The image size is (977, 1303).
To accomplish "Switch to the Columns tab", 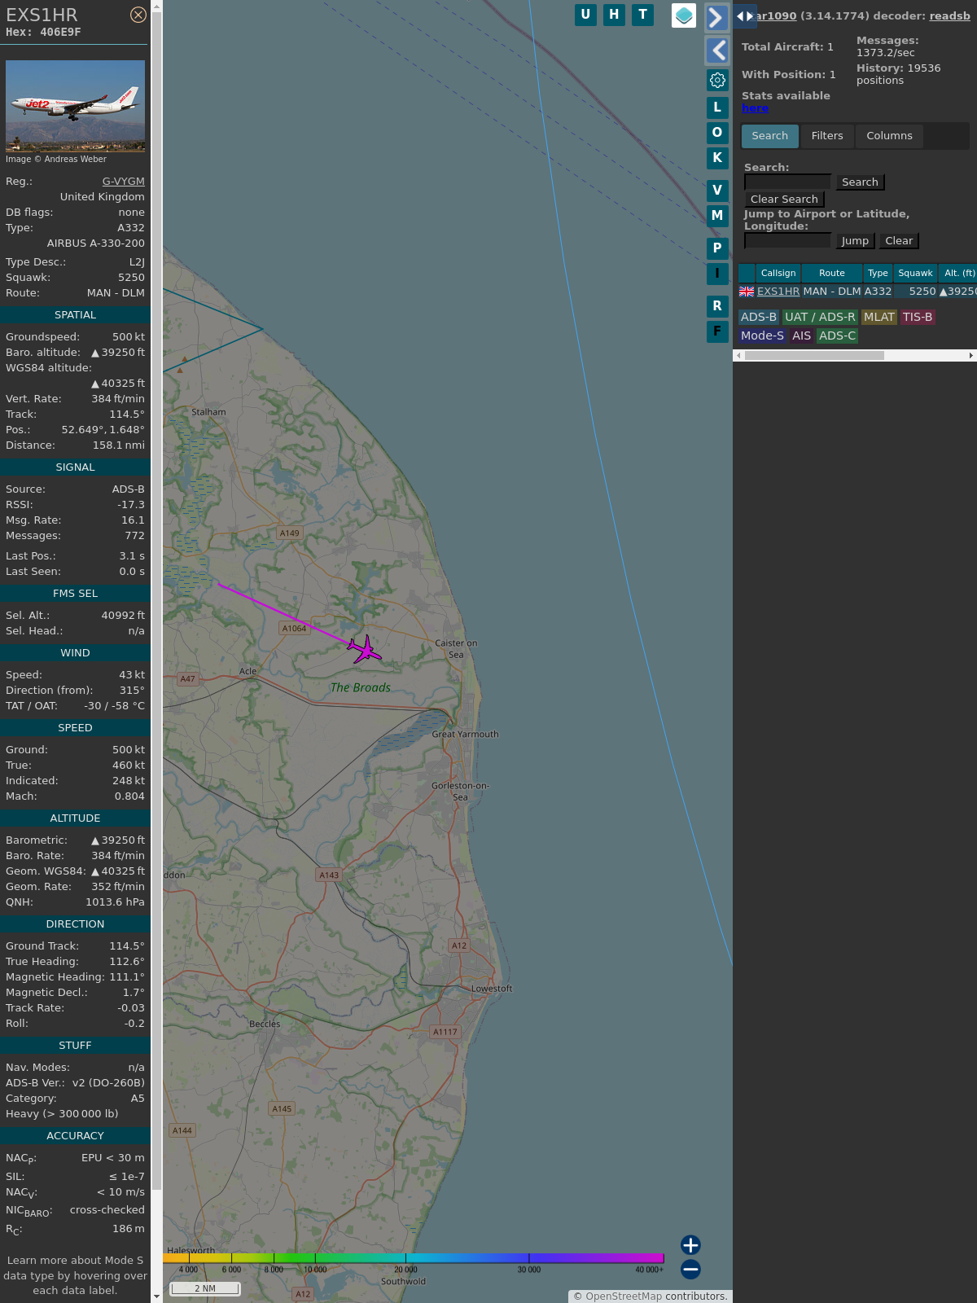I will coord(889,136).
